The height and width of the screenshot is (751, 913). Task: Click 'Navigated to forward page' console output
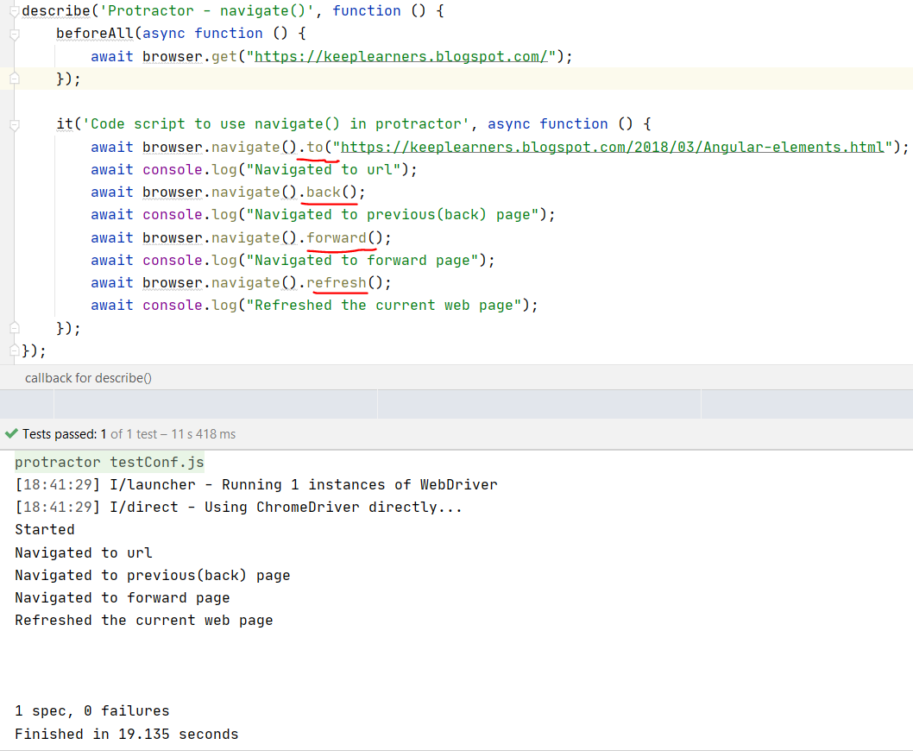(x=123, y=597)
